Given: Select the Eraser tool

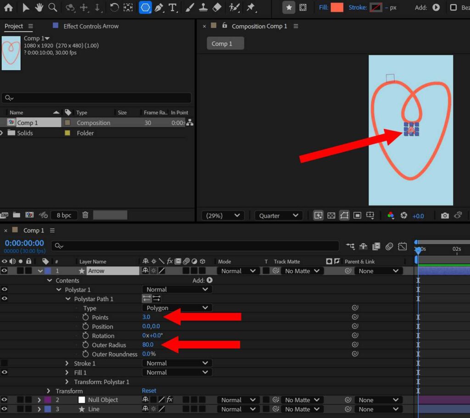Looking at the screenshot, I should [x=217, y=7].
